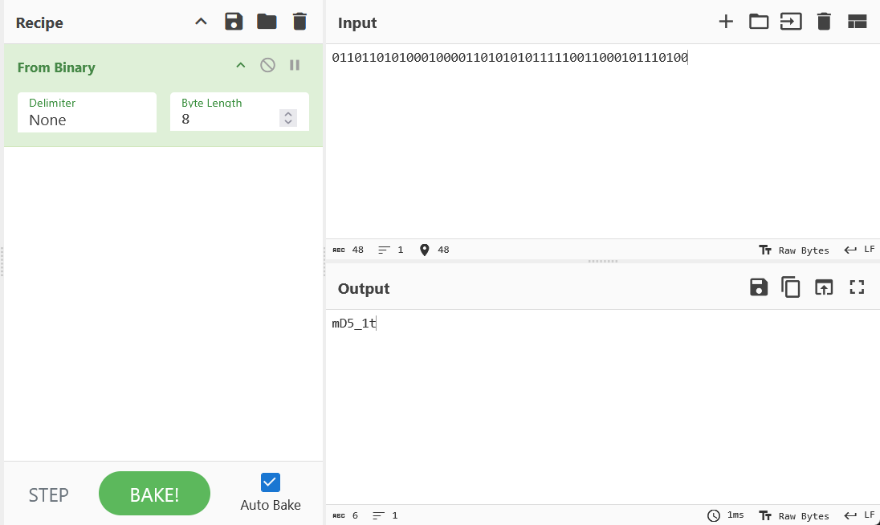The width and height of the screenshot is (880, 525).
Task: Open input Raw Bytes encoding selector
Action: pos(793,250)
